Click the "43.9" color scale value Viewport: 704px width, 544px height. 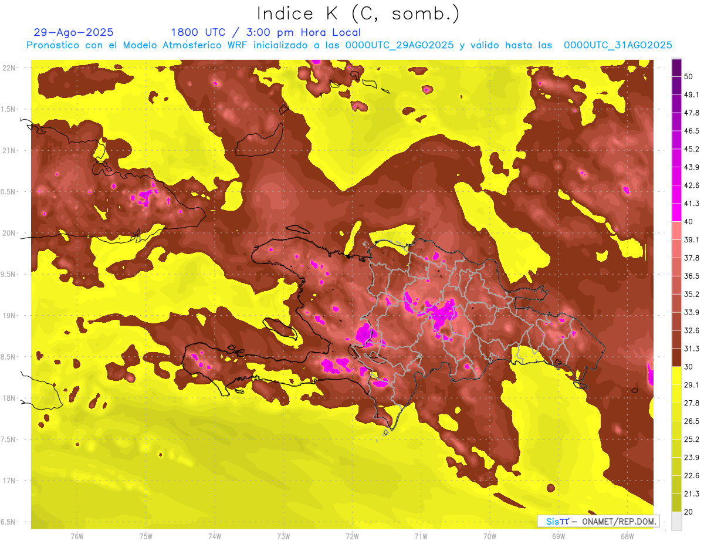coord(691,167)
